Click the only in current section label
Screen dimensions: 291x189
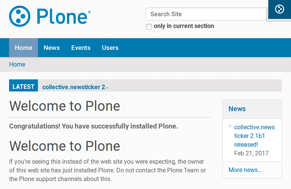[184, 26]
